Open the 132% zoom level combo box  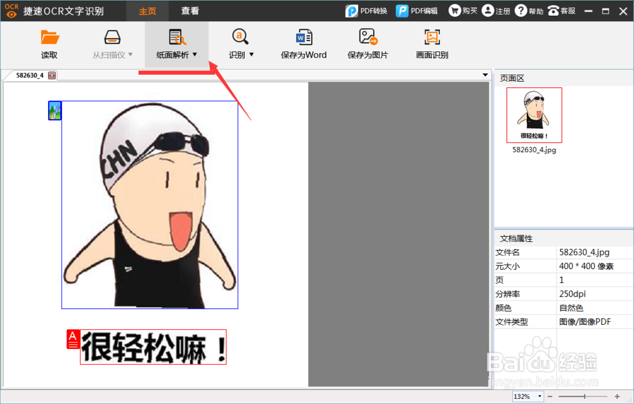pyautogui.click(x=527, y=396)
